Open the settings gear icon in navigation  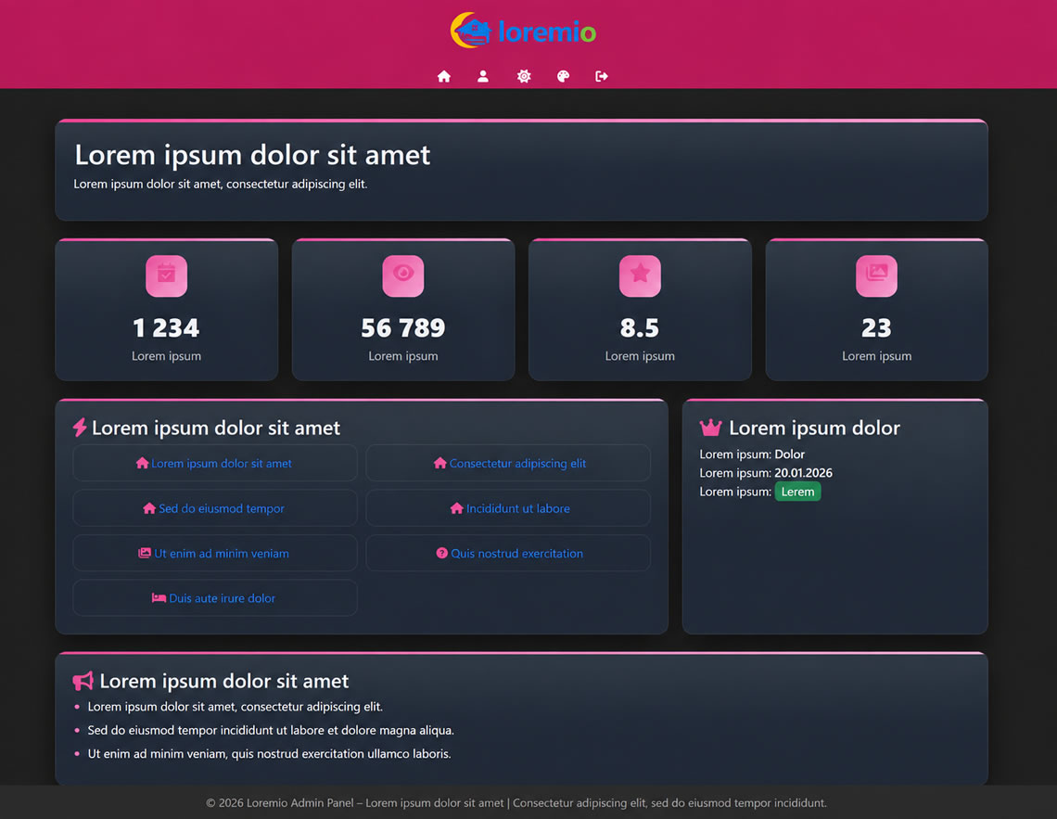click(524, 76)
